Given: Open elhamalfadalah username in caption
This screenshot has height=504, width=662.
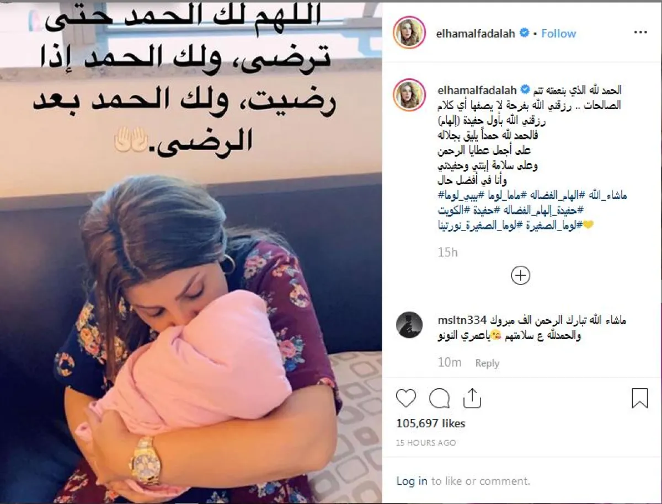Looking at the screenshot, I should point(476,89).
